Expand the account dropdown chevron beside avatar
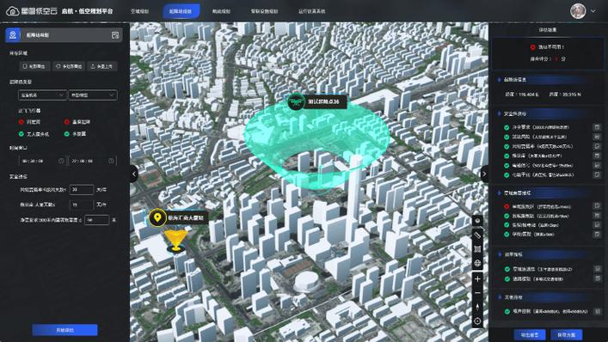The image size is (608, 342). (593, 11)
